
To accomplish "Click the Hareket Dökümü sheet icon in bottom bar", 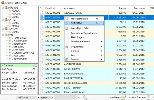I will [x=148, y=97].
